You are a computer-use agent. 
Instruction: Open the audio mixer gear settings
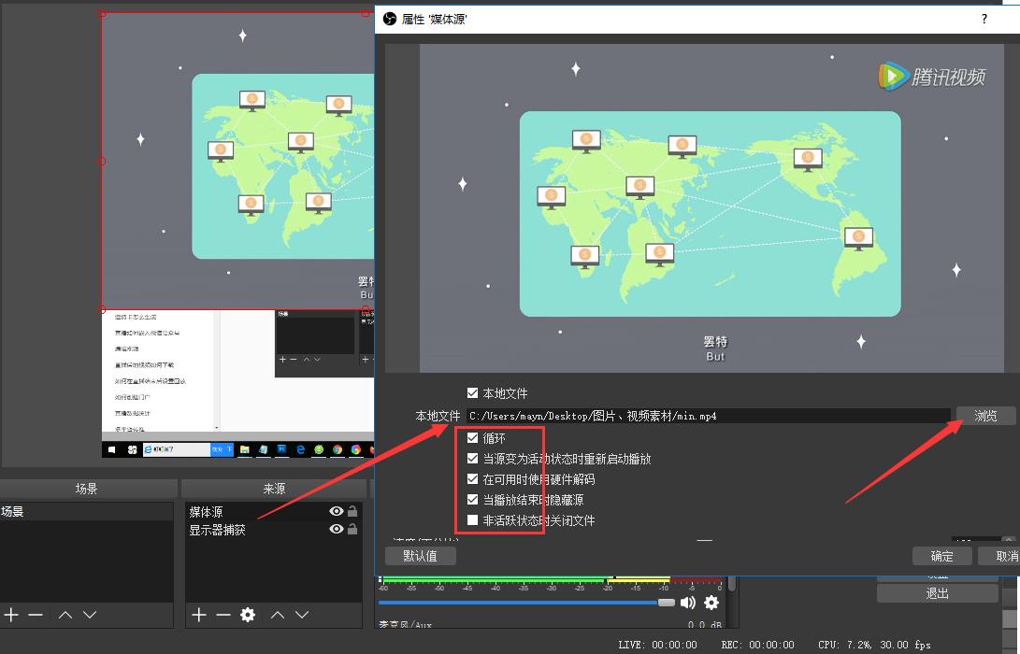pos(710,603)
